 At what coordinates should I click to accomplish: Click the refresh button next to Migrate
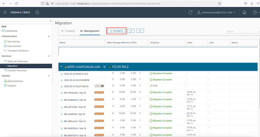point(131,31)
